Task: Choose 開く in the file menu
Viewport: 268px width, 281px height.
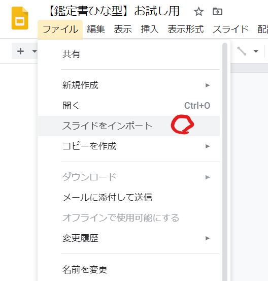Action: pos(129,106)
